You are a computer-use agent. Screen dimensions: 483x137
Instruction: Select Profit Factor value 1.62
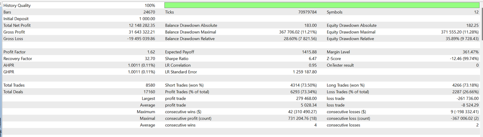click(x=151, y=52)
